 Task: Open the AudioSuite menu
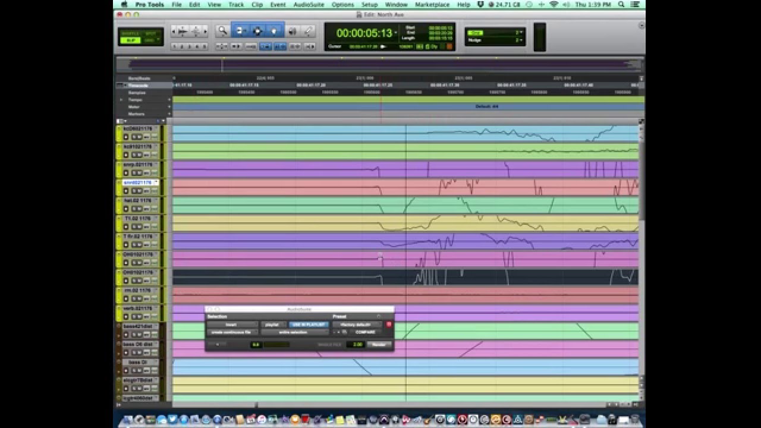point(309,4)
